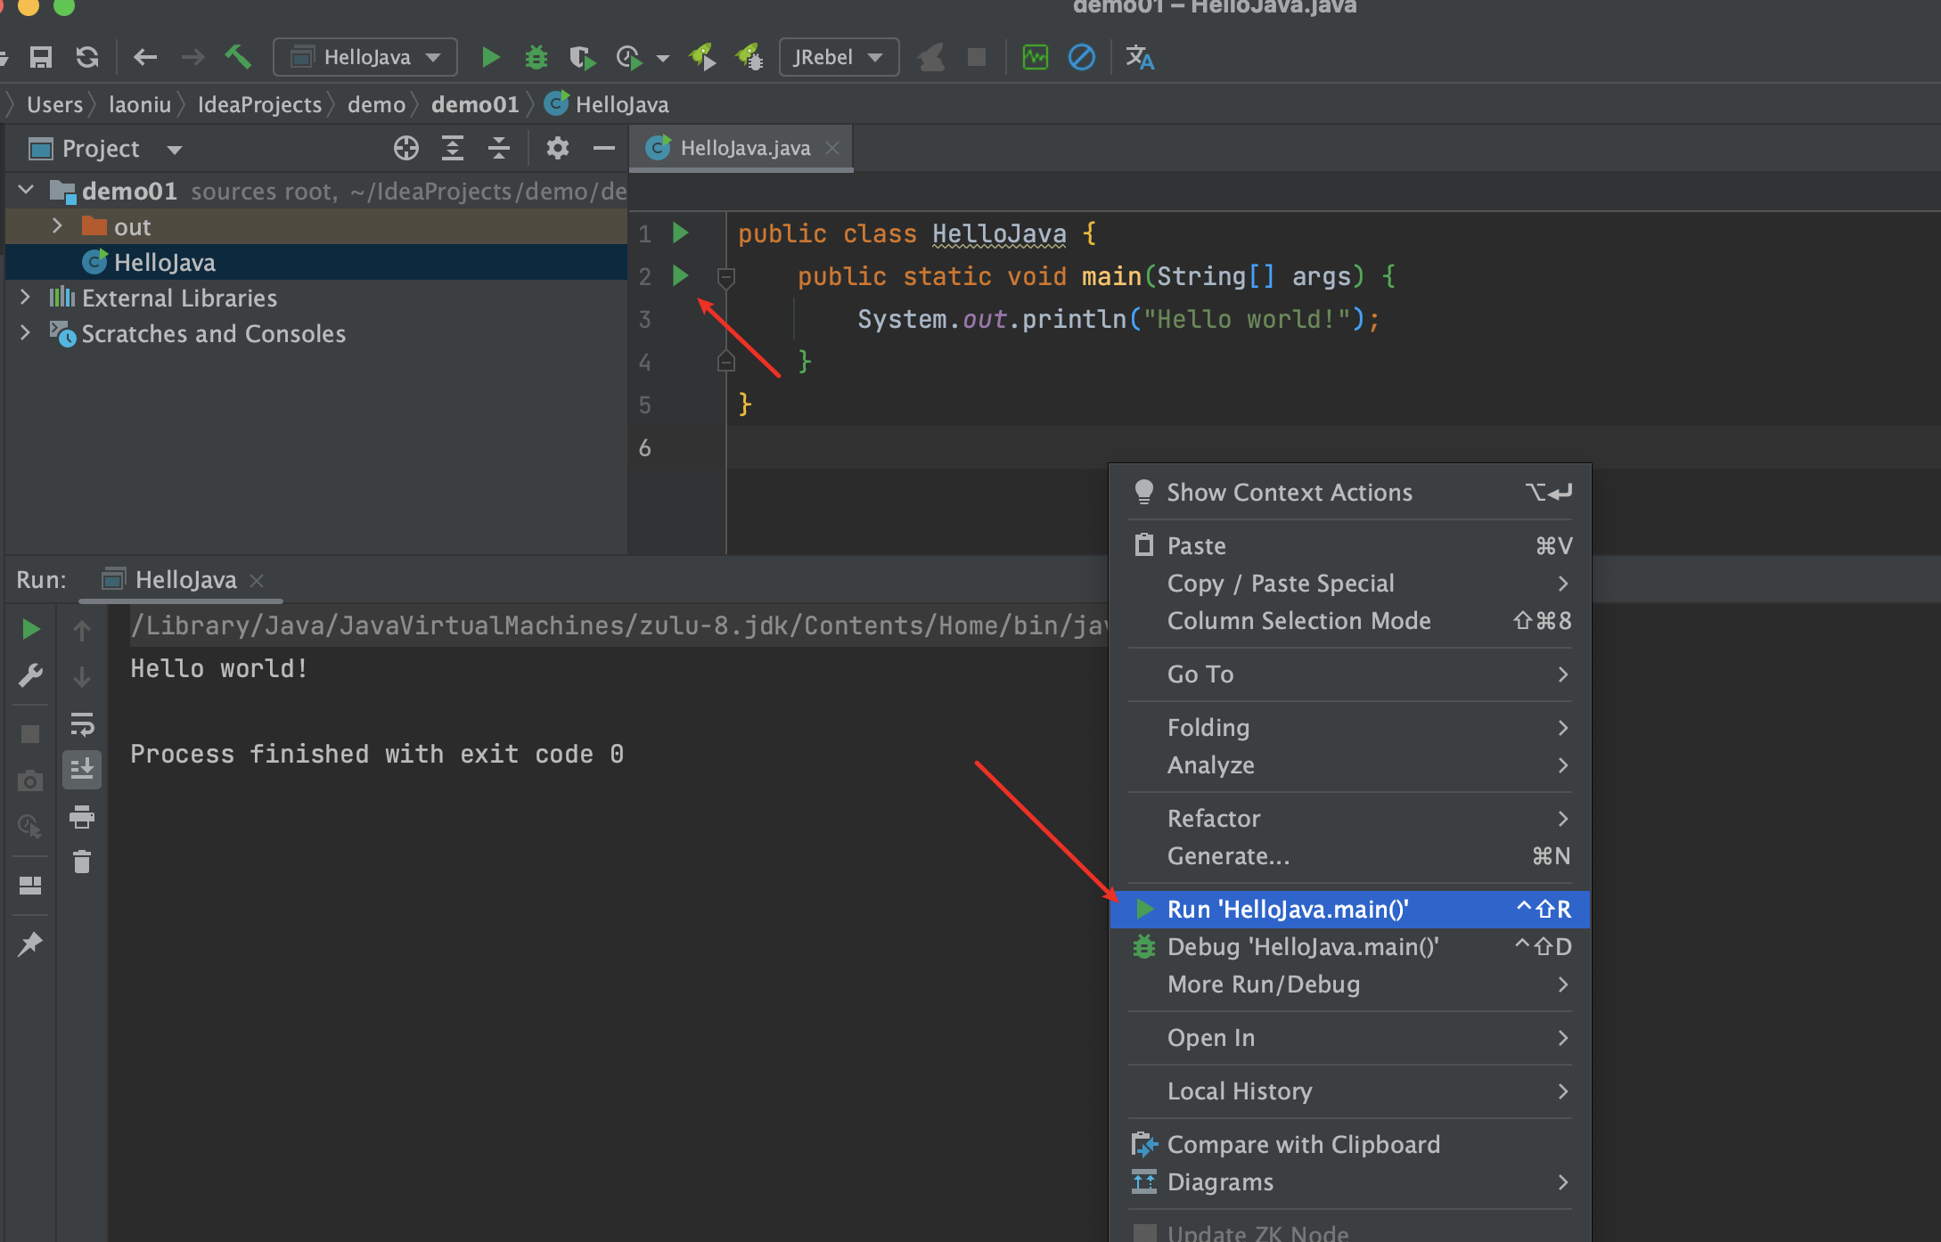Click the Translate icon in toolbar
This screenshot has width=1941, height=1242.
click(1139, 57)
